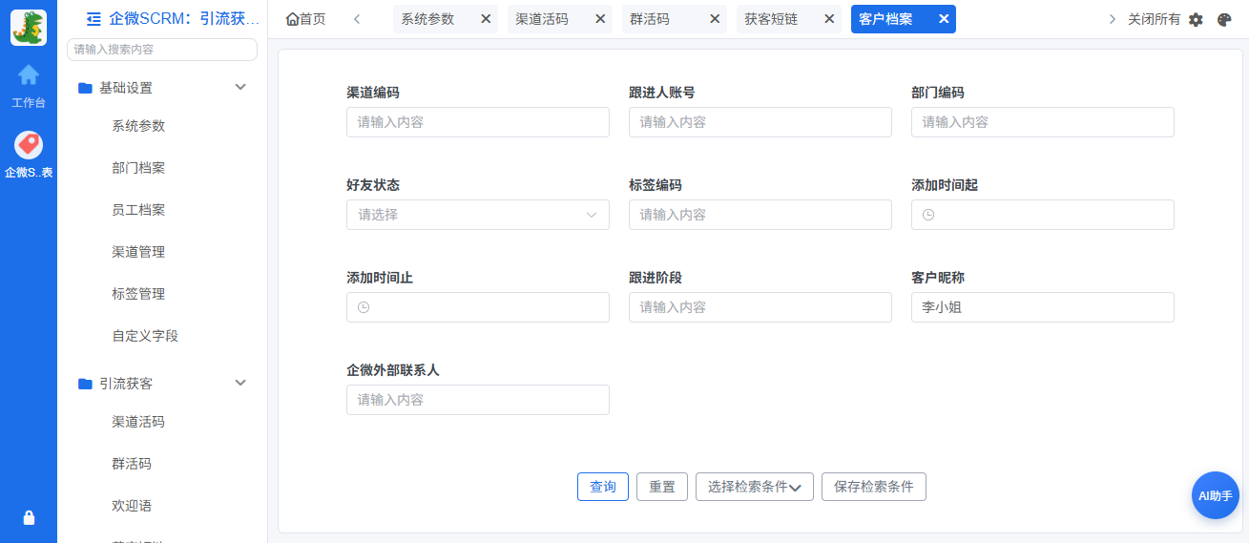The image size is (1249, 543).
Task: Click the 保存检索条件 button
Action: click(x=874, y=487)
